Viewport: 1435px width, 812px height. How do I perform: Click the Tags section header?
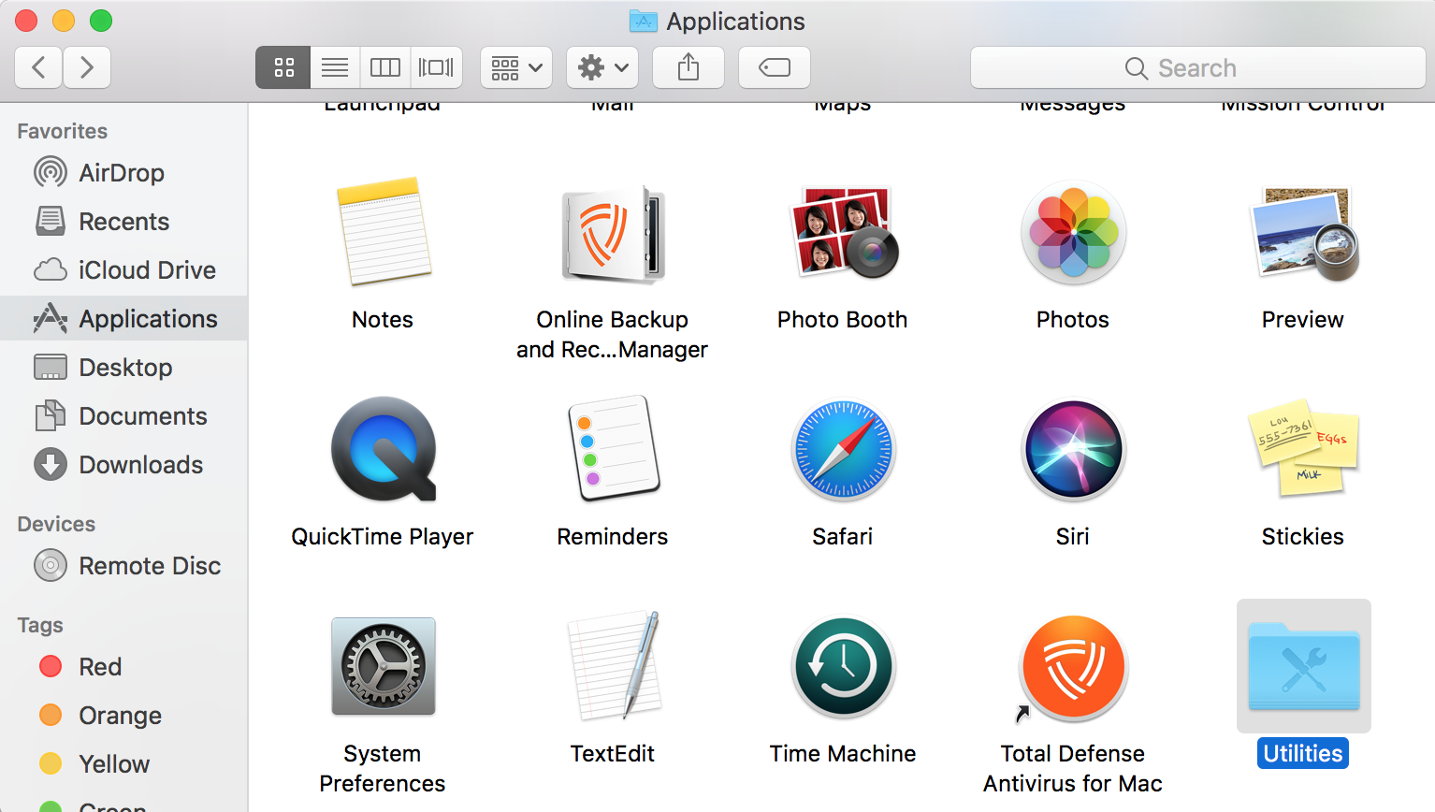(40, 625)
